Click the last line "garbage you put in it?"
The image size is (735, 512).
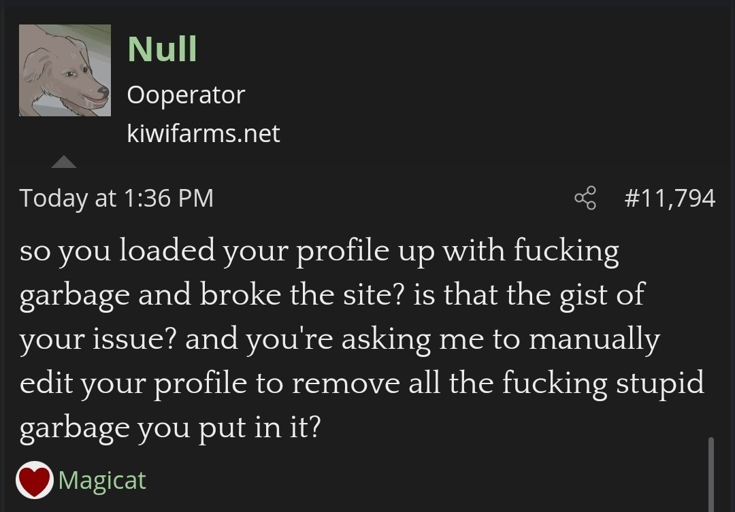170,428
